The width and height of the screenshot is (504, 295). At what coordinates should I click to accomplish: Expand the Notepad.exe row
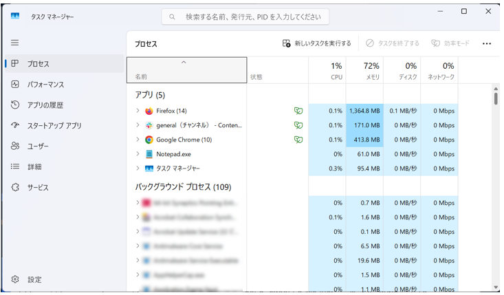click(138, 154)
